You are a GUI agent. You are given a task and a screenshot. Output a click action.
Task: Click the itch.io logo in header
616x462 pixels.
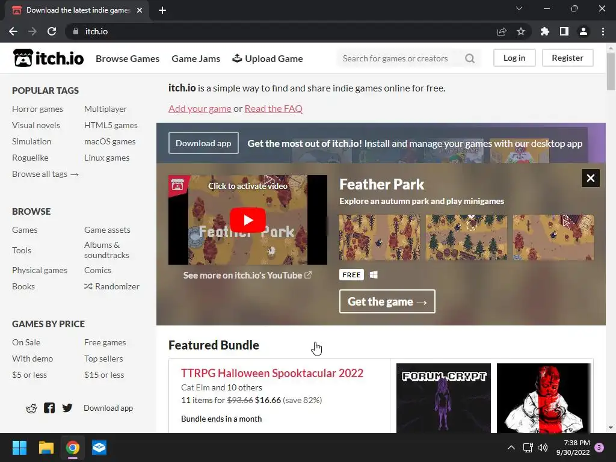pyautogui.click(x=48, y=58)
